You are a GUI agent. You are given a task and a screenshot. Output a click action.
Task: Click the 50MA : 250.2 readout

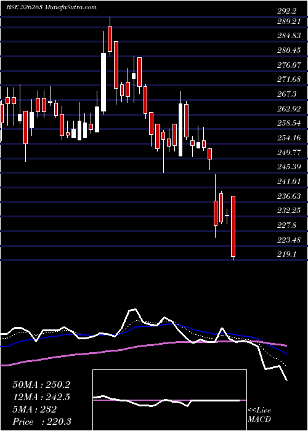(41, 385)
